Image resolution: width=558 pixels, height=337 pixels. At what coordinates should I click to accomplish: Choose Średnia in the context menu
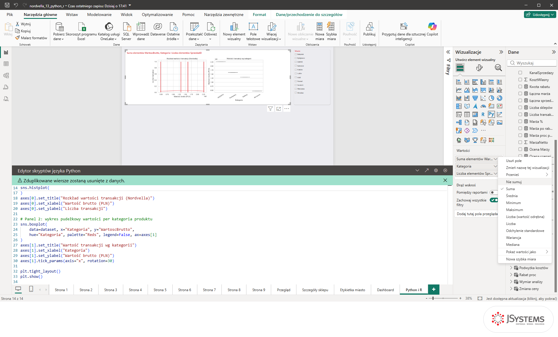click(512, 196)
